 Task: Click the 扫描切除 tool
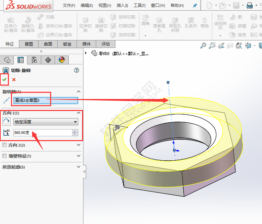123,26
